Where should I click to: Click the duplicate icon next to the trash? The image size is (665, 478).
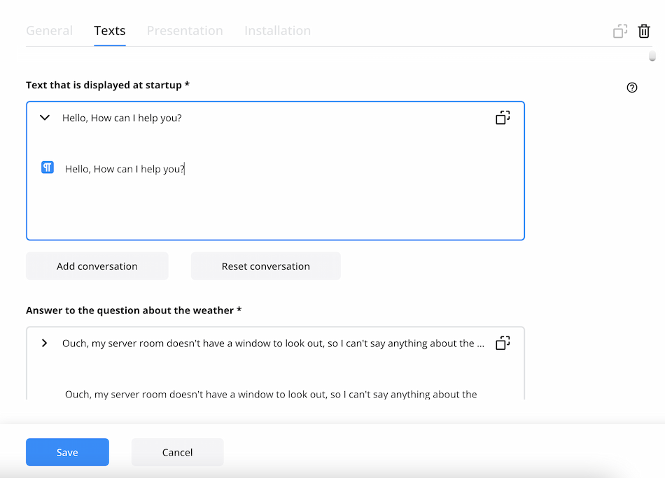pos(619,31)
